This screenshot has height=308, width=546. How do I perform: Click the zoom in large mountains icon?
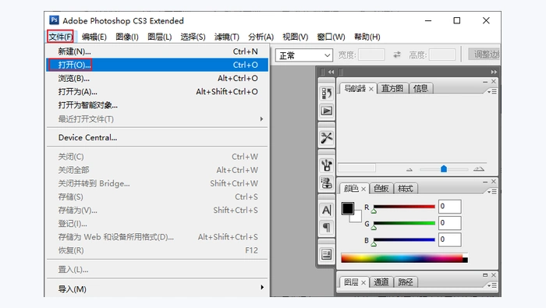pos(479,168)
